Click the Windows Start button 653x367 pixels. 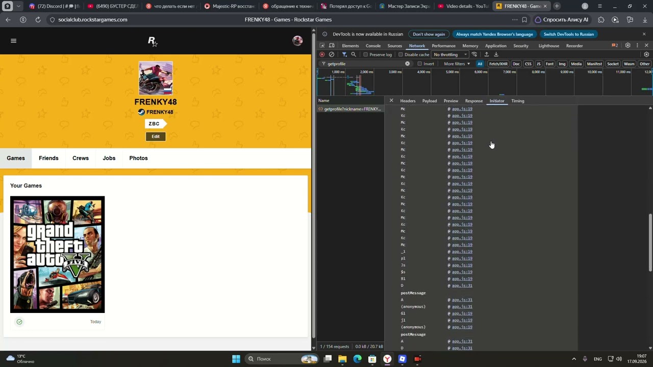point(236,359)
